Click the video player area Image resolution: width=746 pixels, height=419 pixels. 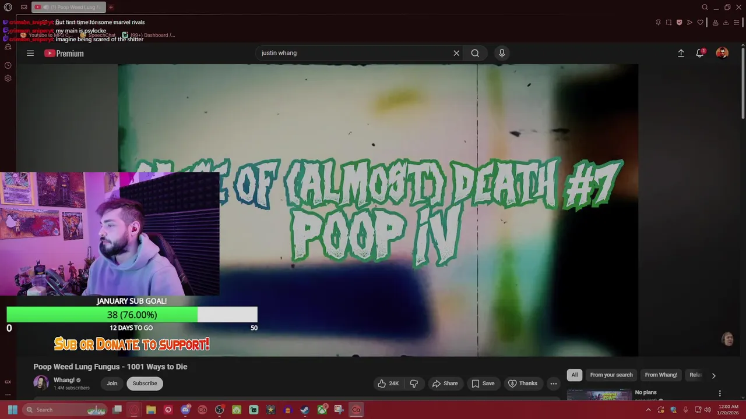tap(378, 210)
